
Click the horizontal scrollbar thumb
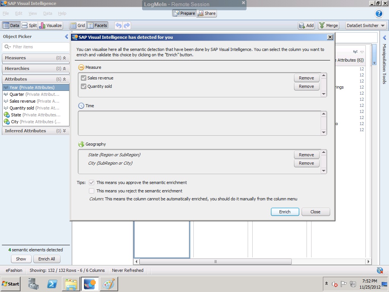coord(215,262)
